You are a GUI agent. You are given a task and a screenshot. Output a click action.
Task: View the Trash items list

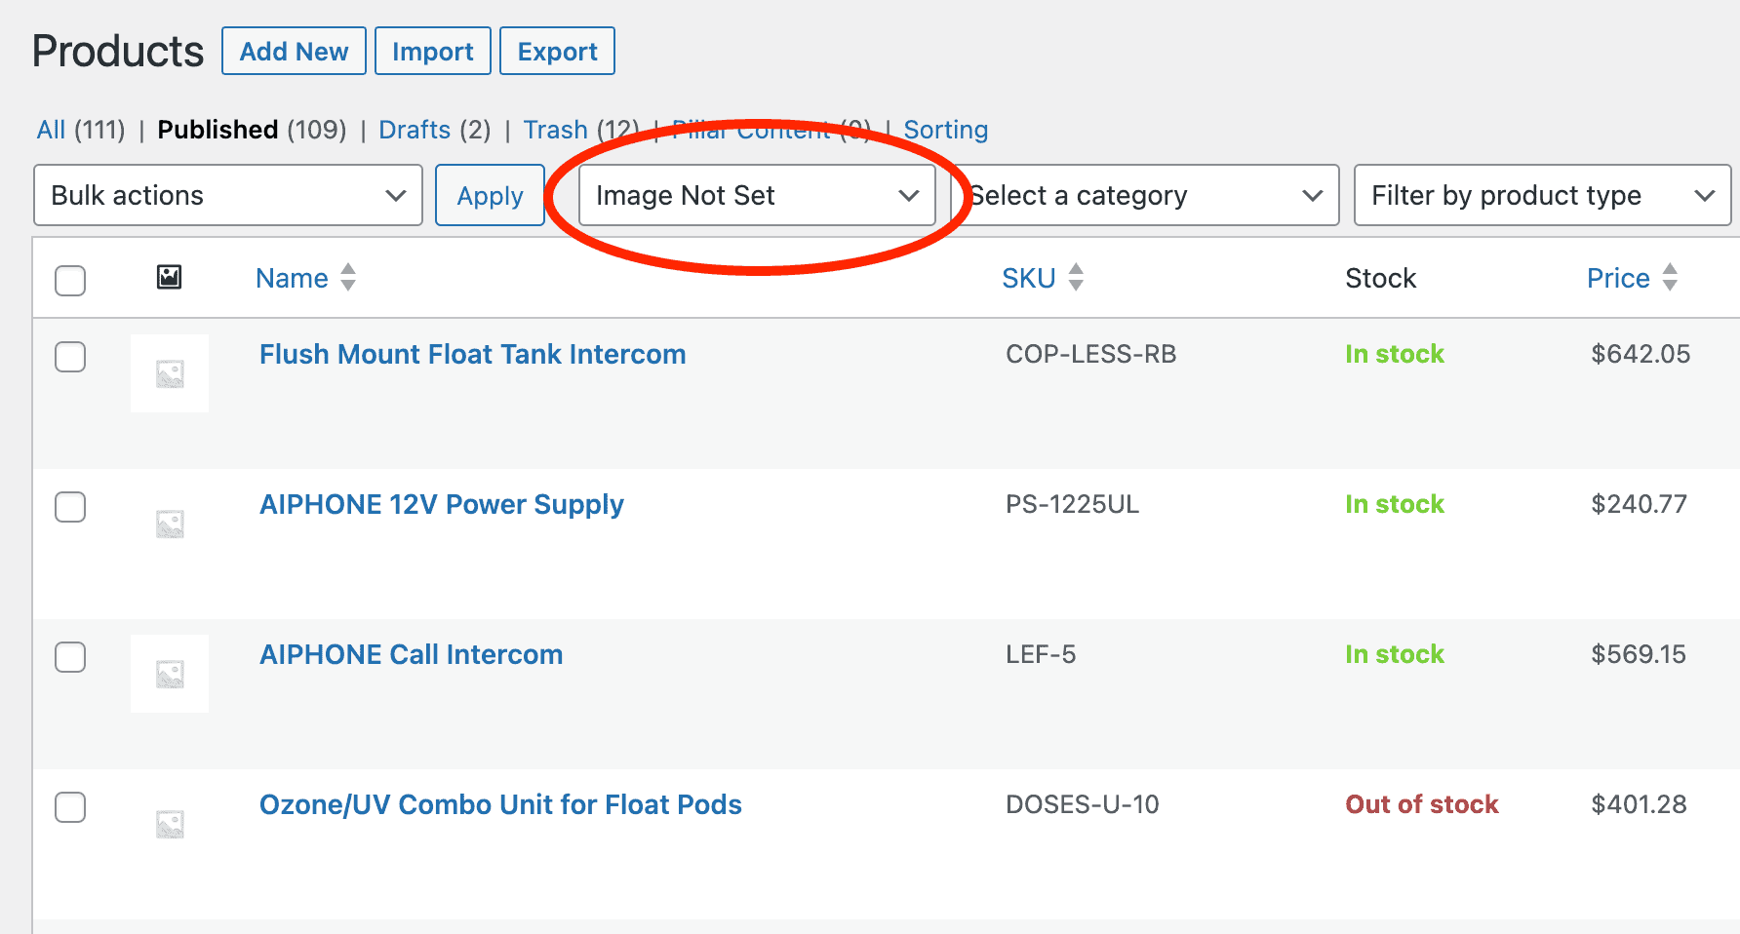555,129
